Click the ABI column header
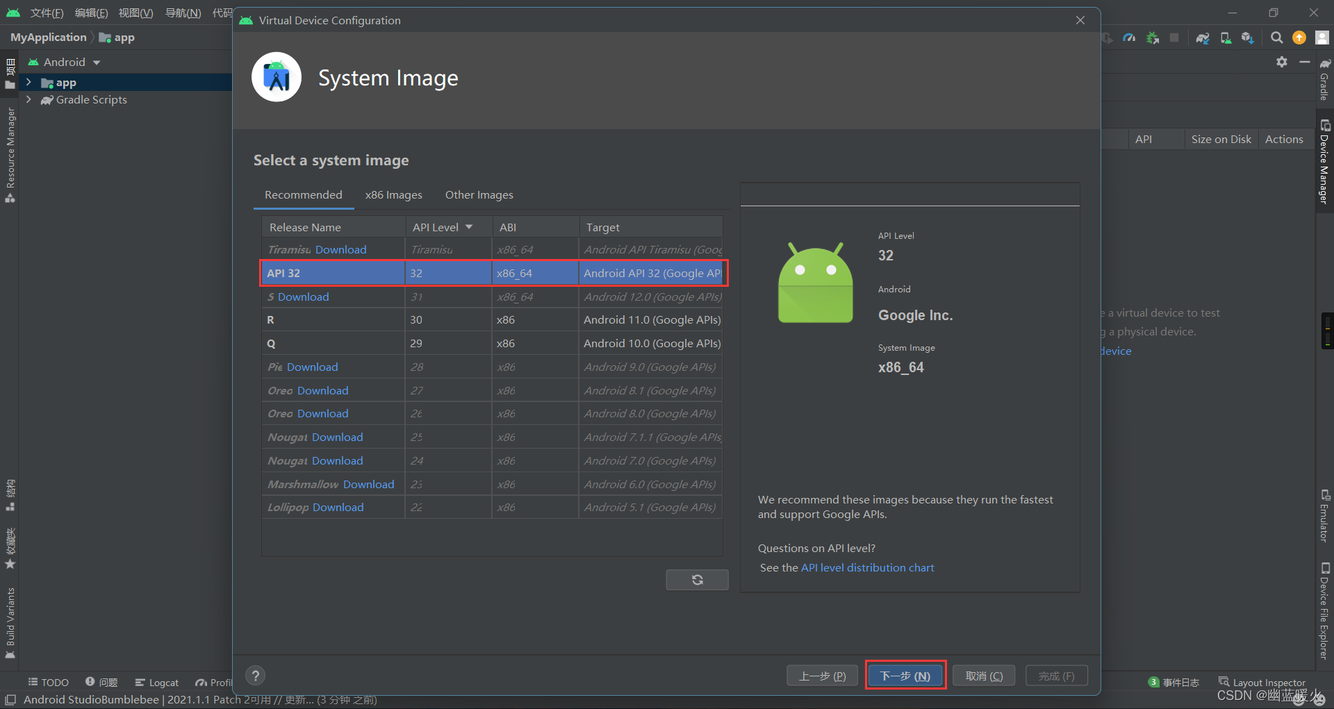Viewport: 1334px width, 709px height. (x=536, y=227)
